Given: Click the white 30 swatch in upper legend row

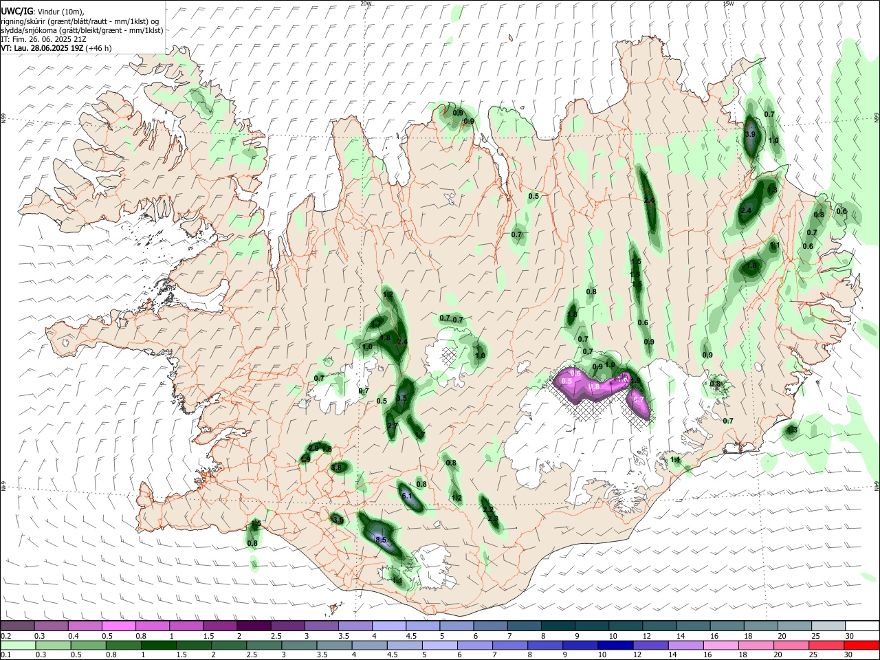Looking at the screenshot, I should tap(862, 626).
